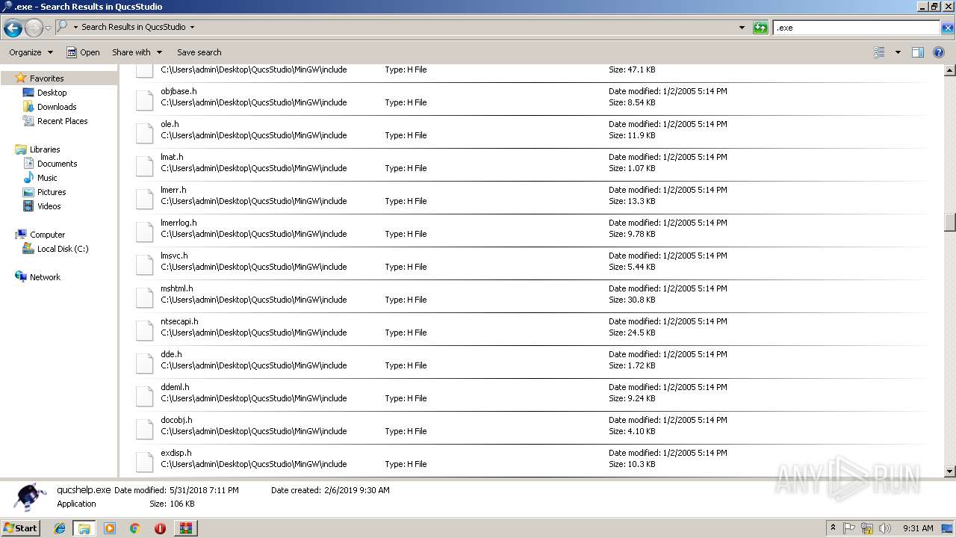
Task: Click the vertical scrollbar thumb
Action: coord(950,223)
